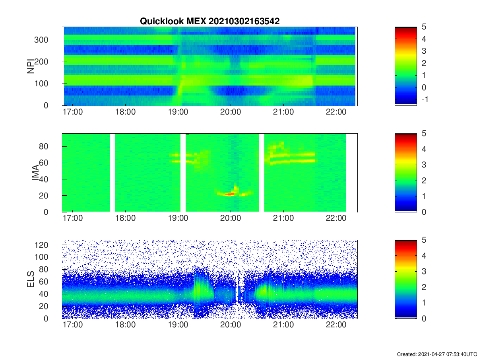The height and width of the screenshot is (358, 477).
Task: Click the ELS spectrogram plot area
Action: click(210, 279)
